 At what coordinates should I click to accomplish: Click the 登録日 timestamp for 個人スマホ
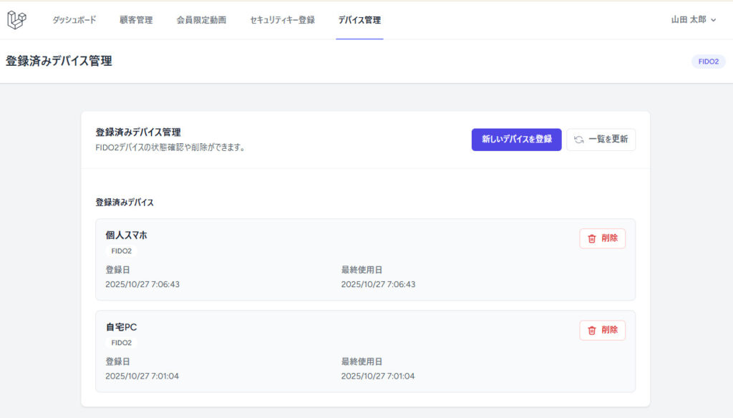coord(142,284)
